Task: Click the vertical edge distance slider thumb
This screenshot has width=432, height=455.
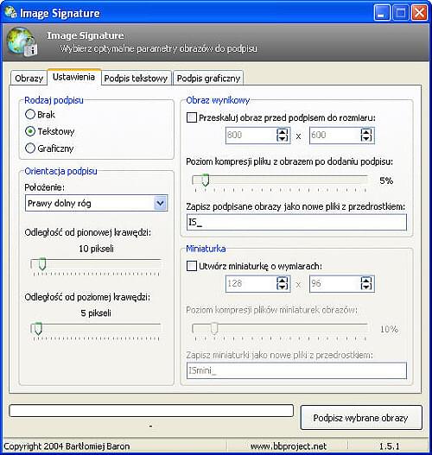Action: (x=42, y=264)
